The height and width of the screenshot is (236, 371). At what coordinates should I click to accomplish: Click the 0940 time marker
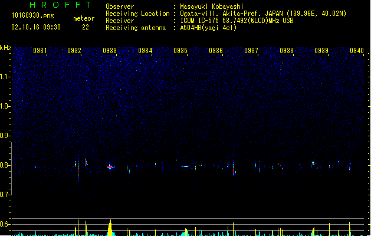(x=357, y=51)
